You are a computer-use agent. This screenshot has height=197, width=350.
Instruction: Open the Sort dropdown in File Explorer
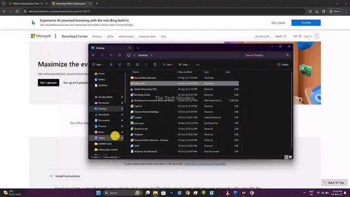[x=168, y=65]
